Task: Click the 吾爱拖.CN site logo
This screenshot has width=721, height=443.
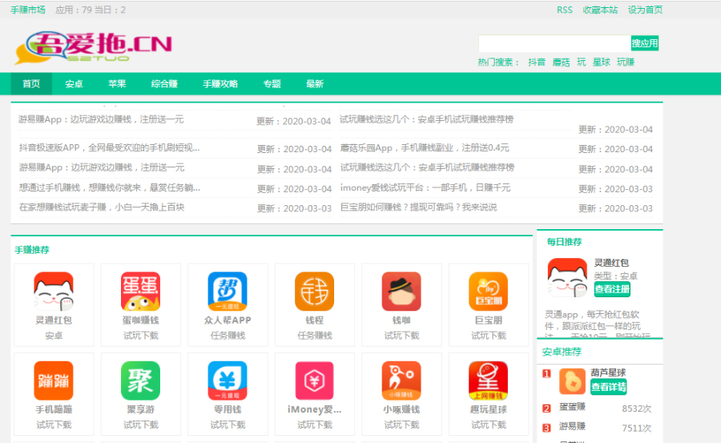Action: pos(94,47)
